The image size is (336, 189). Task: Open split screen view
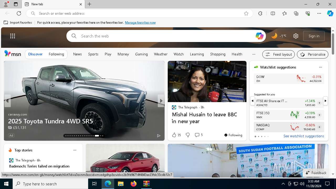tap(273, 13)
